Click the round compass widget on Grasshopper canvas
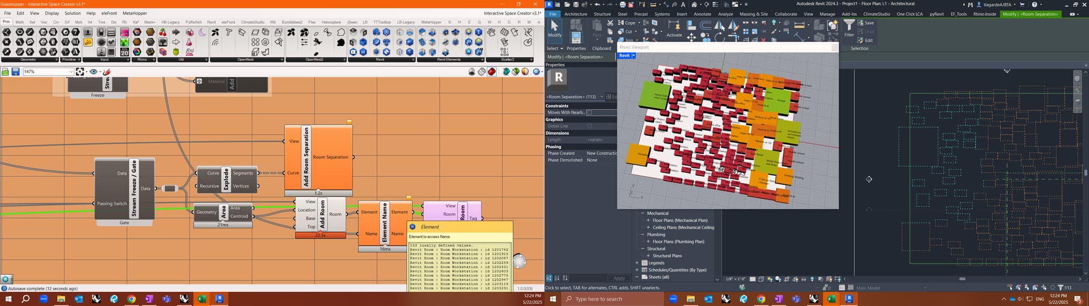The height and width of the screenshot is (306, 1089). click(x=519, y=261)
